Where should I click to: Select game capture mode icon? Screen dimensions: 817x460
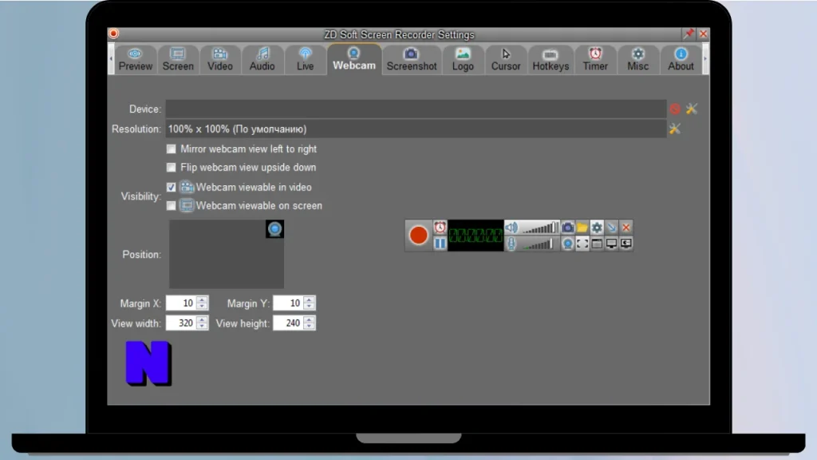[626, 244]
